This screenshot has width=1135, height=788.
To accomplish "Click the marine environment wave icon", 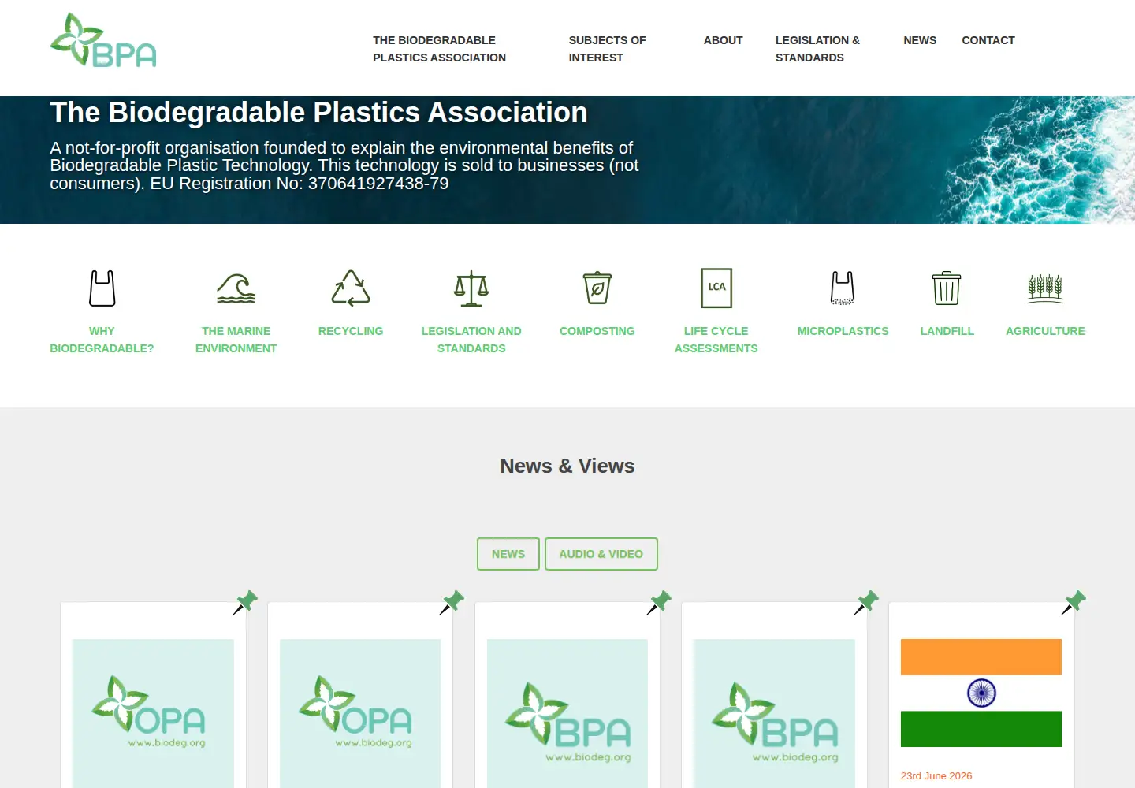I will point(236,288).
